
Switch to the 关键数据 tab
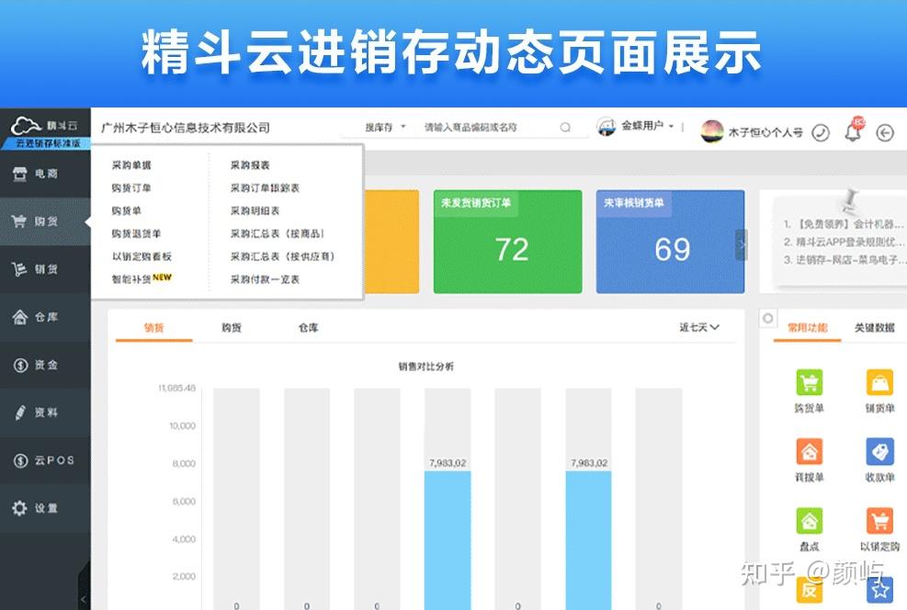point(875,328)
